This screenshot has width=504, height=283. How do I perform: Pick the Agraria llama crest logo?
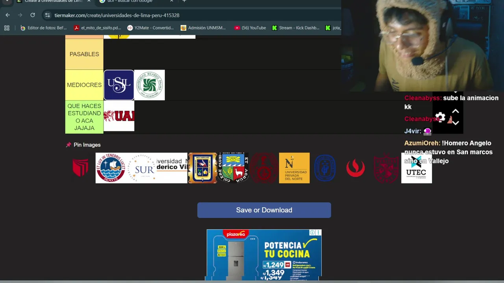[x=233, y=168]
